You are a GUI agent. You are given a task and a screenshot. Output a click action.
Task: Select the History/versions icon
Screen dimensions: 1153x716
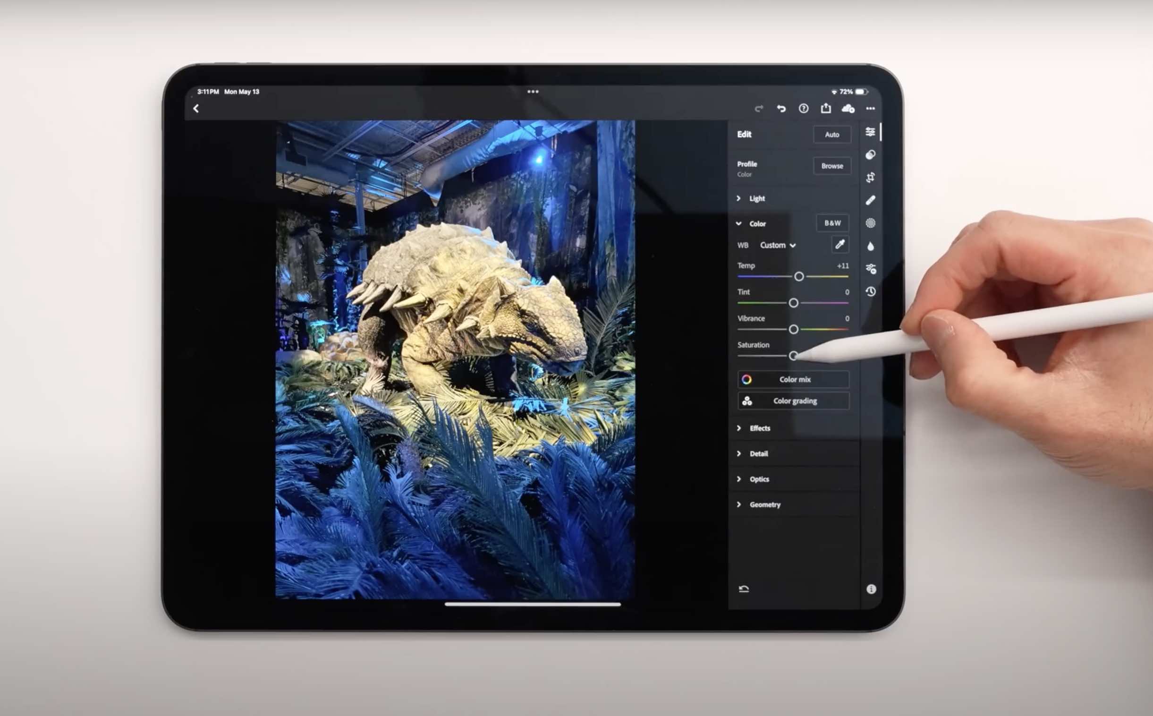point(871,291)
